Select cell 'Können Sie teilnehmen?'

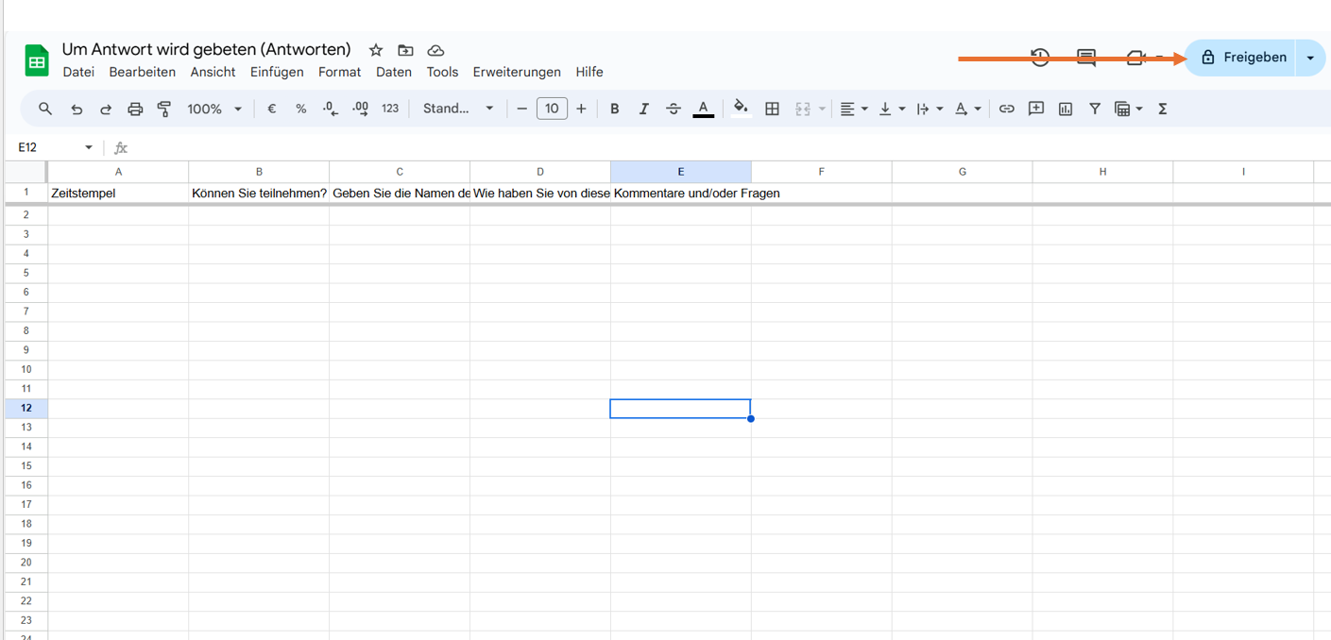[x=259, y=193]
